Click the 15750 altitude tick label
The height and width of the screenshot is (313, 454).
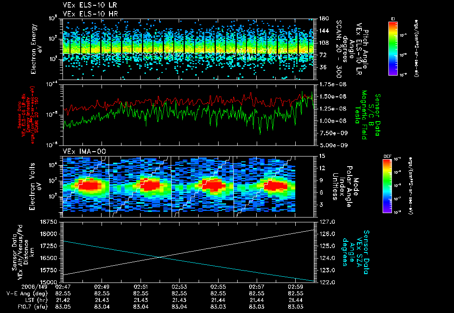point(49,270)
